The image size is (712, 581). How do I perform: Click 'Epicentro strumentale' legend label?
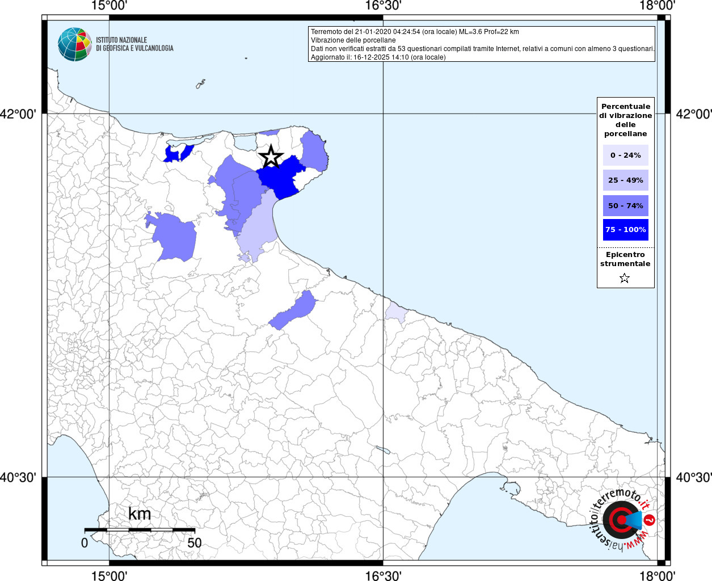pos(625,259)
